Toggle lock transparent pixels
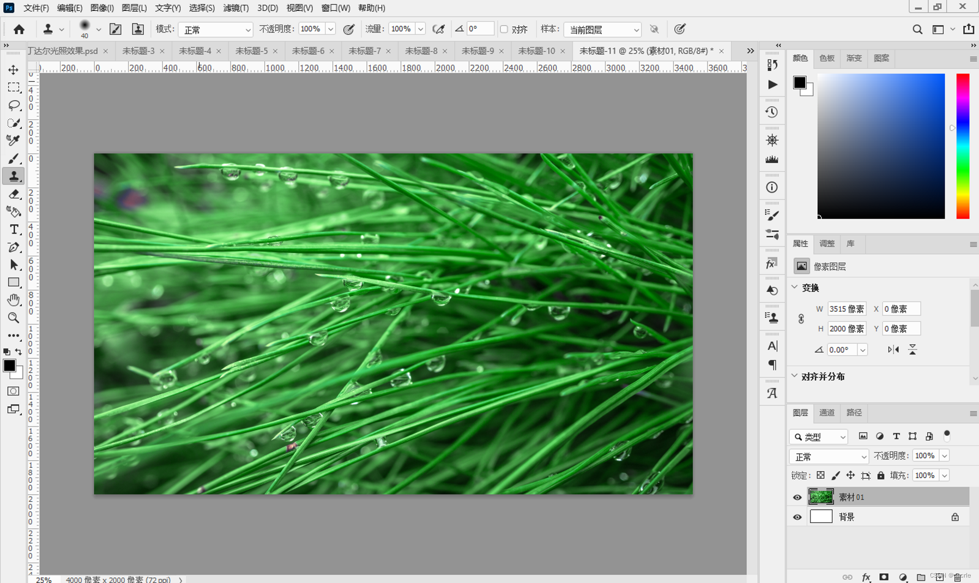This screenshot has width=979, height=583. (x=820, y=476)
